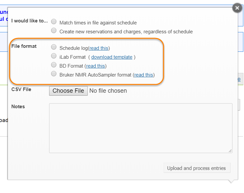Click 'Upload and process entries' button
244x193 pixels.
tap(197, 168)
